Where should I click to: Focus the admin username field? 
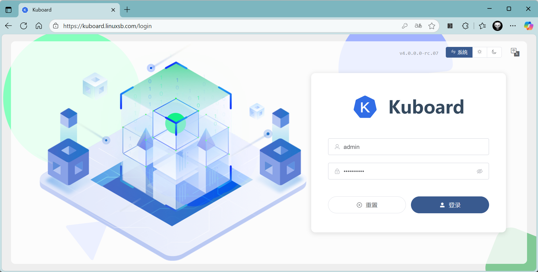pos(408,147)
